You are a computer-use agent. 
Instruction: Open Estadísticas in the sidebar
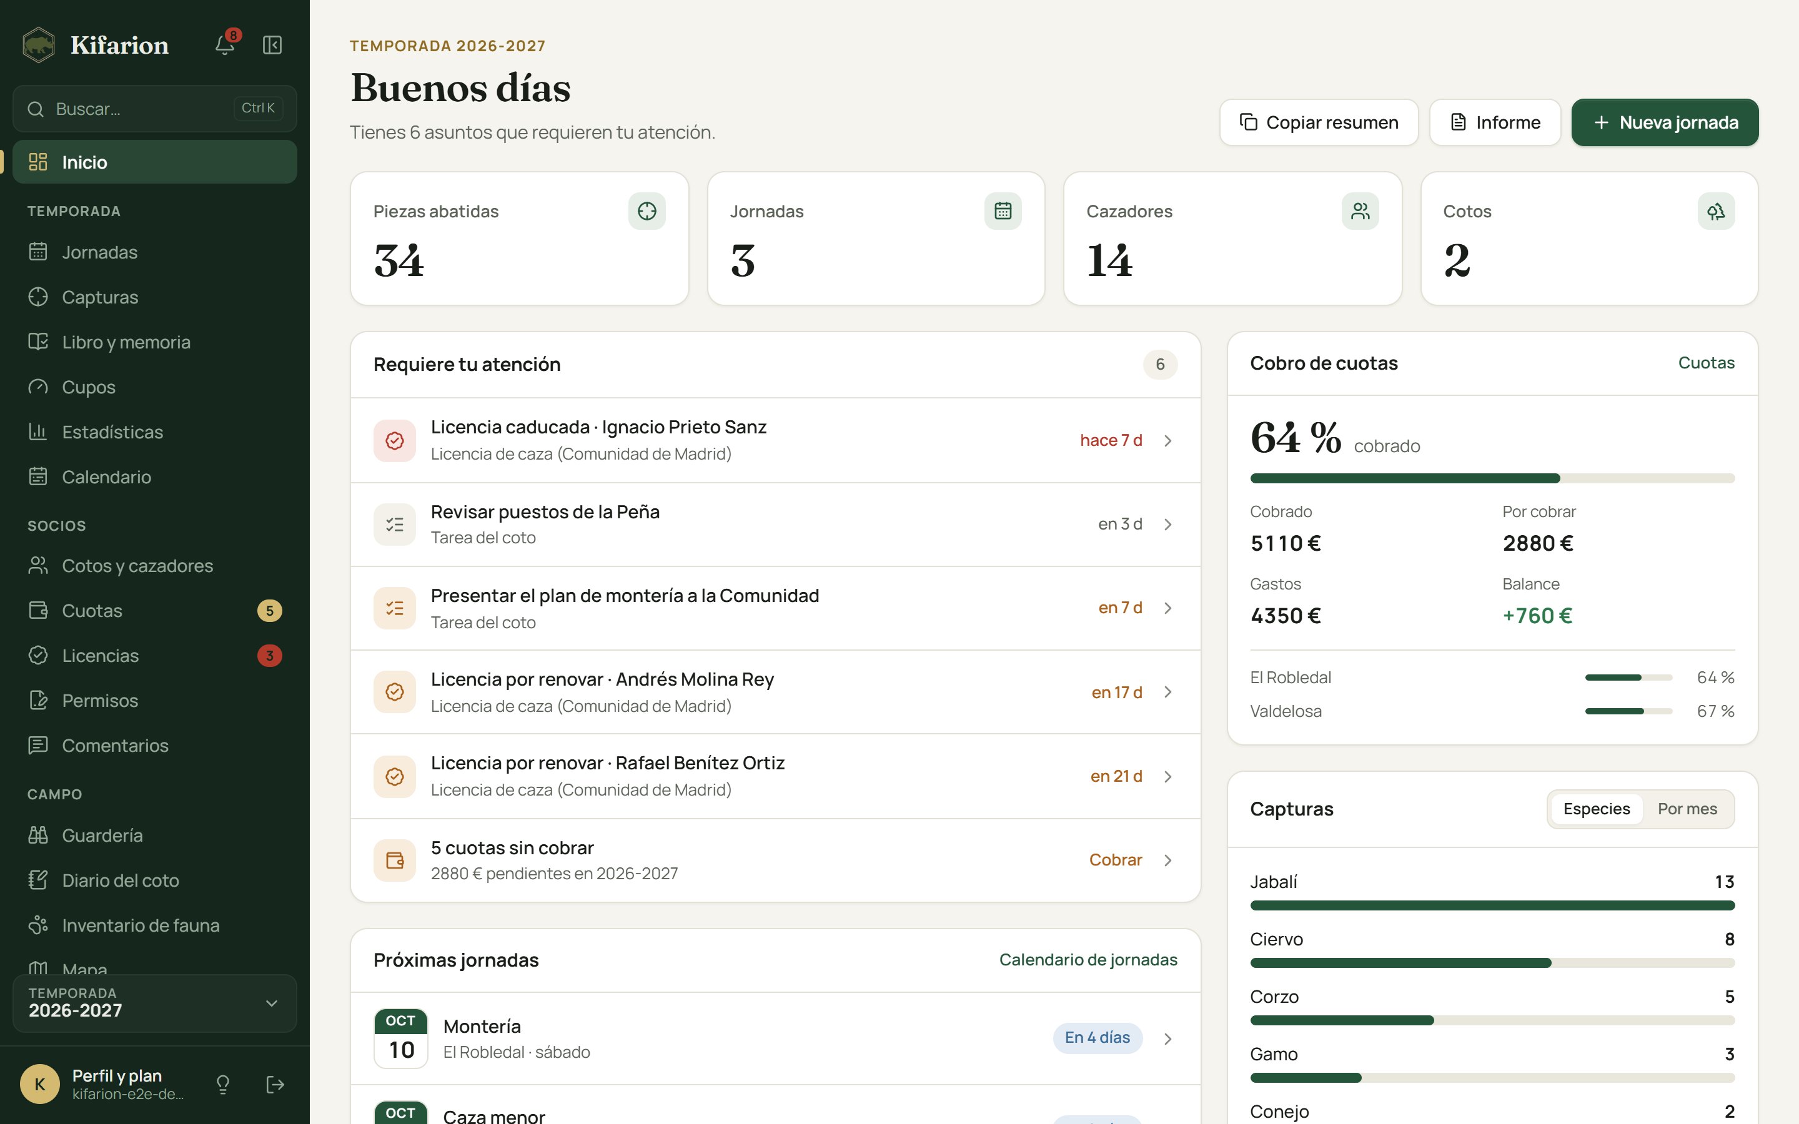155,432
